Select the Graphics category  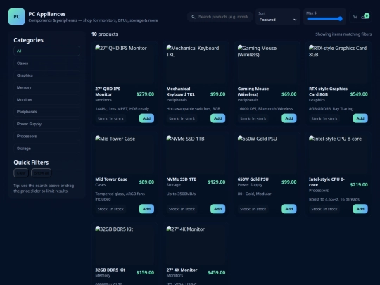click(x=46, y=75)
